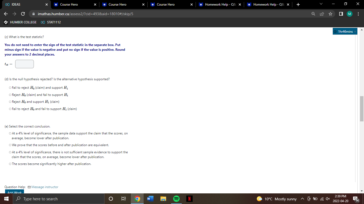Image resolution: width=364 pixels, height=204 pixels.
Task: Click the share page icon
Action: point(322,14)
